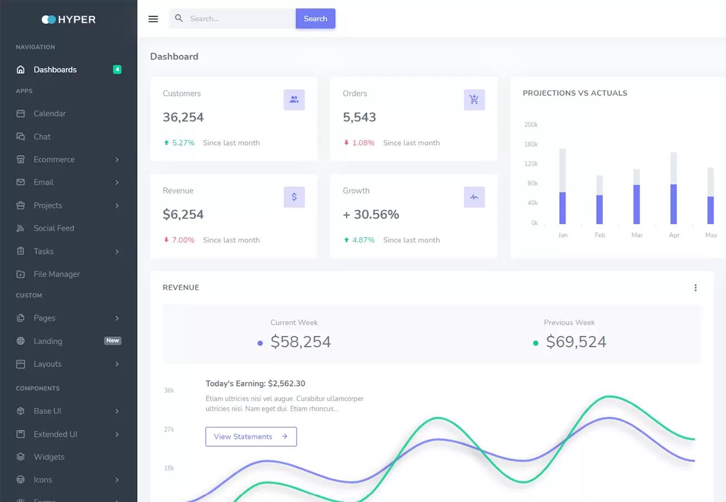Click the Calendar icon in sidebar
Screen dimensions: 726x502
coord(21,114)
